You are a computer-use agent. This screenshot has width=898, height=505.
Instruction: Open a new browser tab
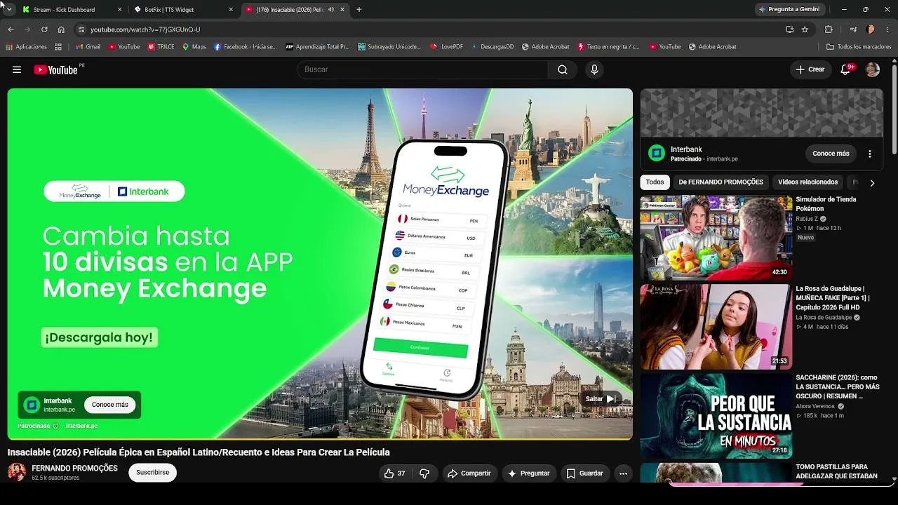pyautogui.click(x=359, y=10)
